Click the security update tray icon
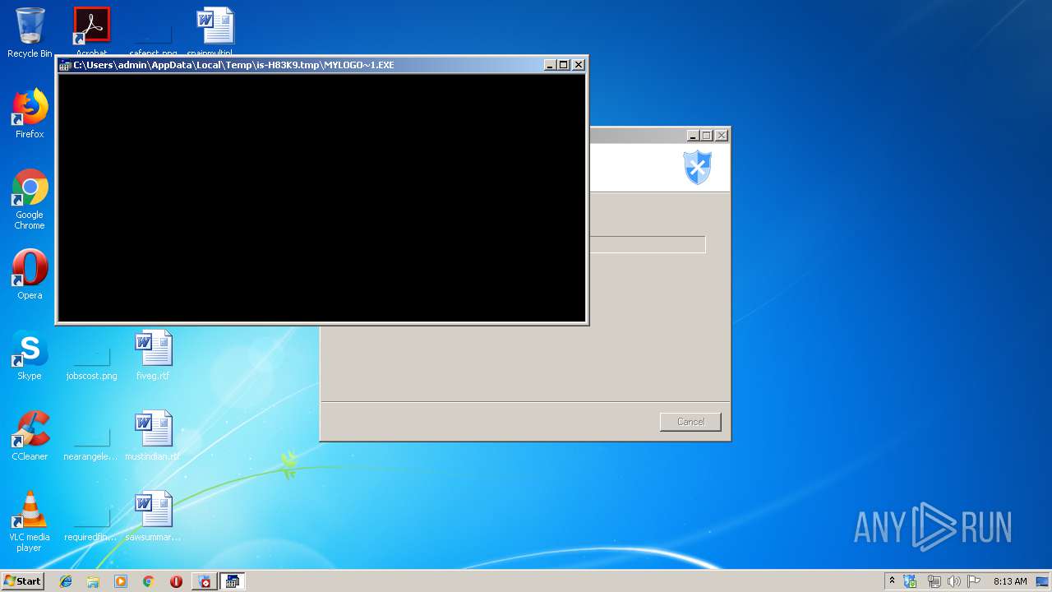The width and height of the screenshot is (1052, 592). click(911, 581)
